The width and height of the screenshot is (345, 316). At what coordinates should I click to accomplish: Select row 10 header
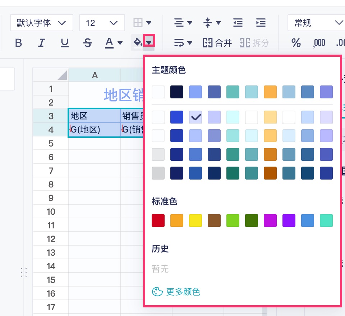pyautogui.click(x=51, y=212)
